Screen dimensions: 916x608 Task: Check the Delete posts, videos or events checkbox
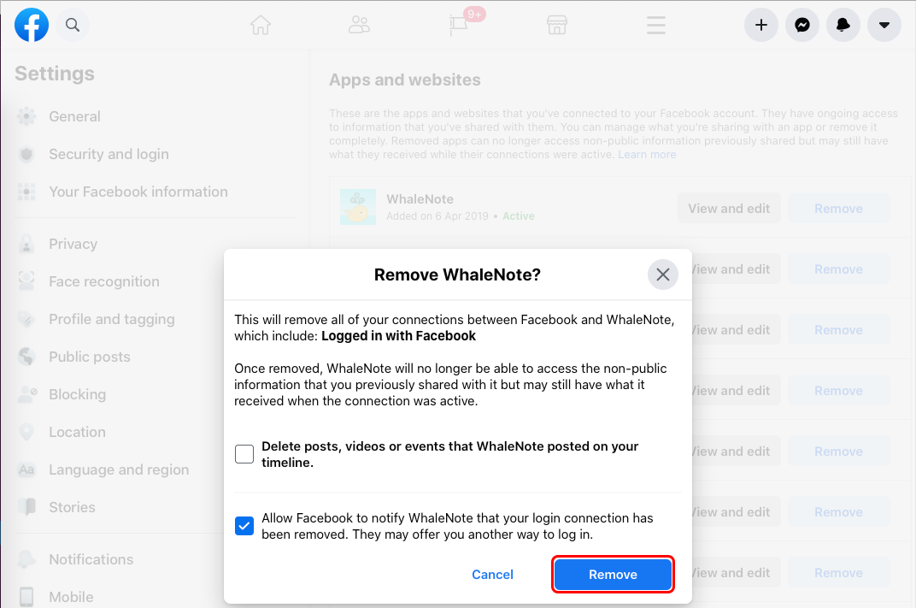tap(244, 454)
